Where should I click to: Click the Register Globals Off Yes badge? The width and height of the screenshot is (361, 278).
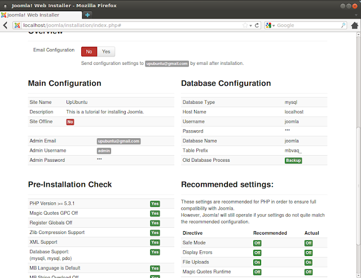click(155, 223)
